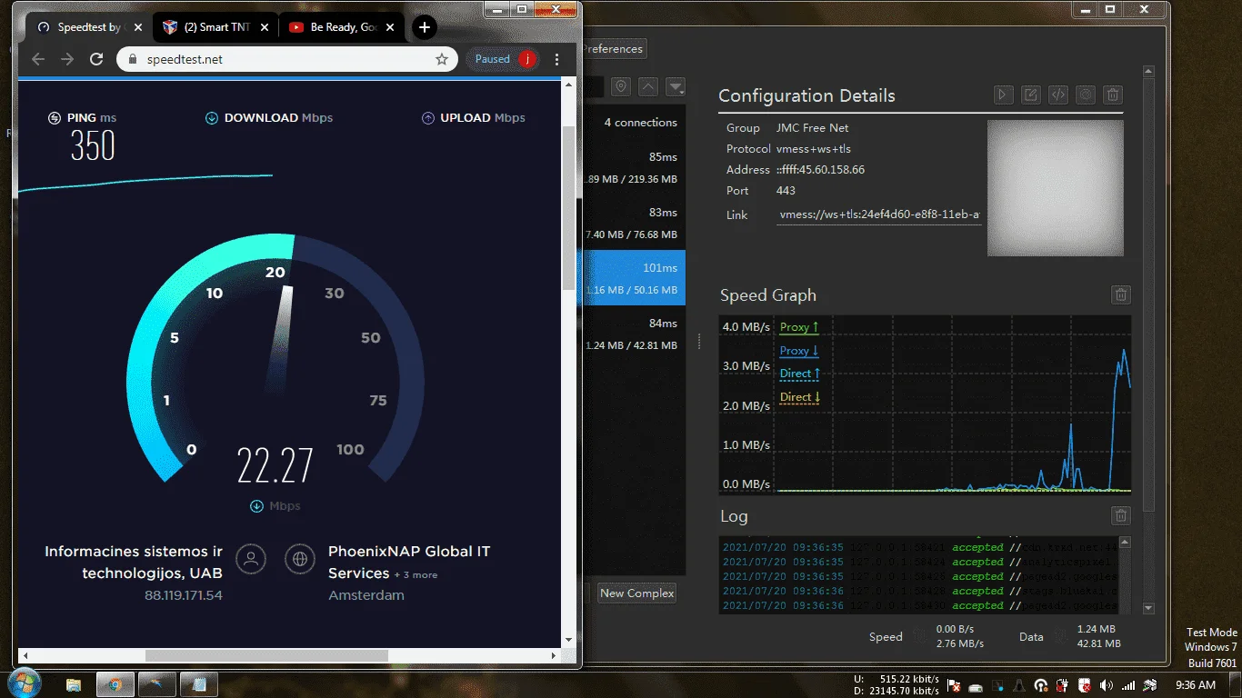Start the selected connection with the play icon
This screenshot has width=1242, height=698.
tap(1003, 95)
